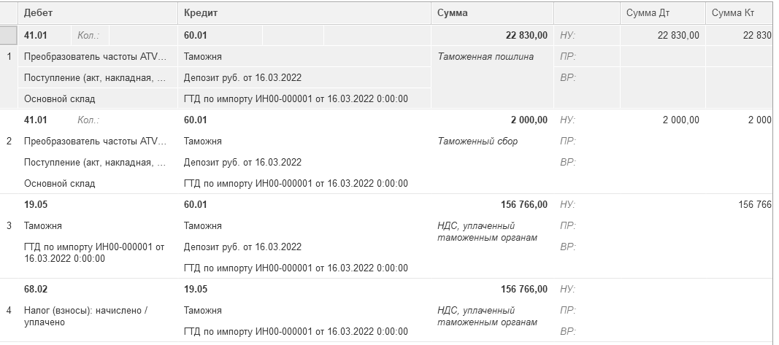The width and height of the screenshot is (779, 345).
Task: Select row number 2 cell
Action: coord(9,141)
